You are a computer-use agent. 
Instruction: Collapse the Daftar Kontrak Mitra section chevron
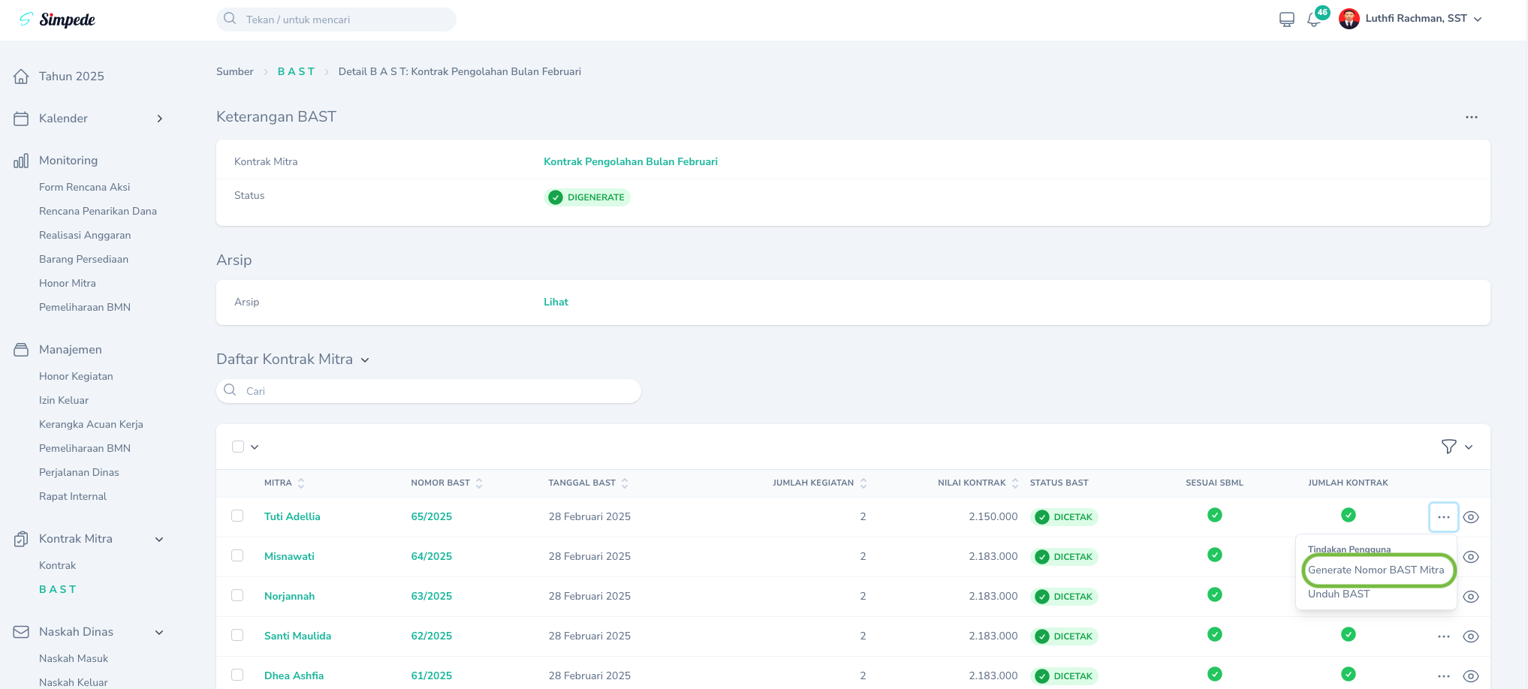(365, 360)
